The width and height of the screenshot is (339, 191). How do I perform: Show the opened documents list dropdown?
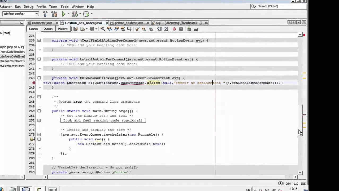point(298,23)
